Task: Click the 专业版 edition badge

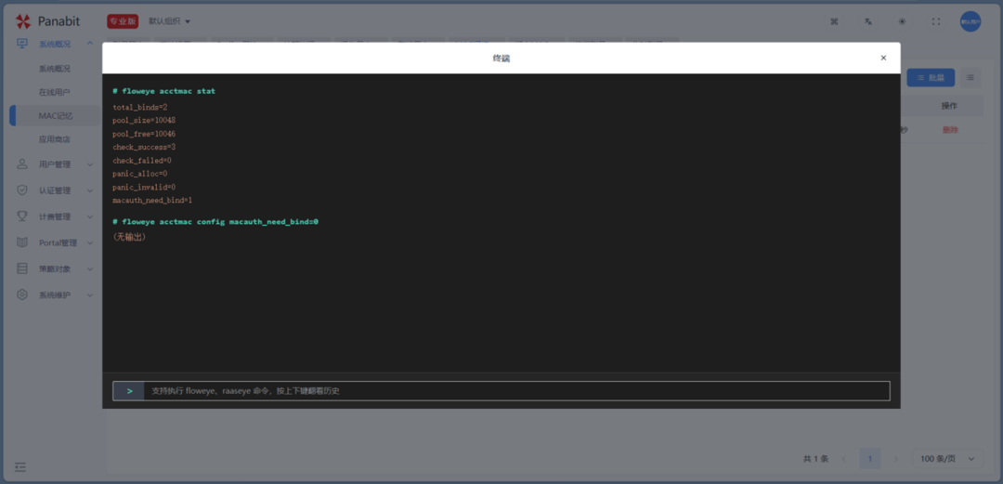Action: tap(123, 21)
